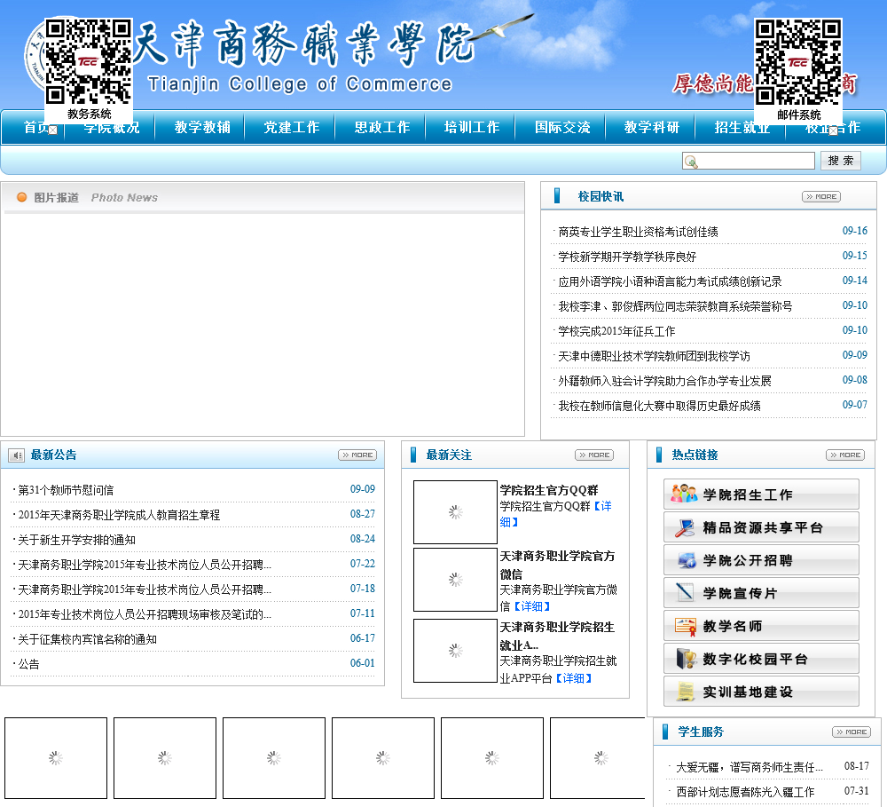This screenshot has height=807, width=887.
Task: Click the 招生就业APP thumbnail image
Action: pyautogui.click(x=455, y=651)
